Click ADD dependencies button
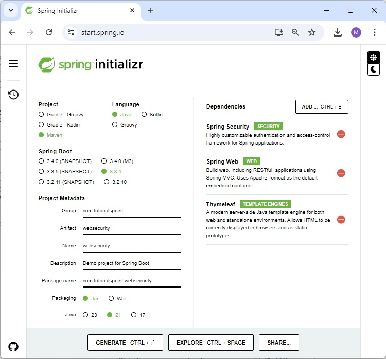 [322, 107]
